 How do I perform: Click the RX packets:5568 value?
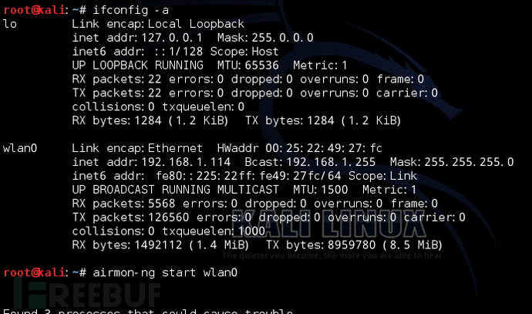click(x=124, y=204)
